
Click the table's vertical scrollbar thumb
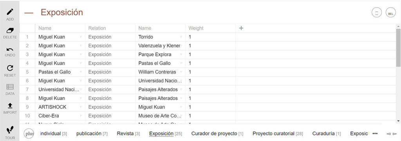(x=398, y=47)
